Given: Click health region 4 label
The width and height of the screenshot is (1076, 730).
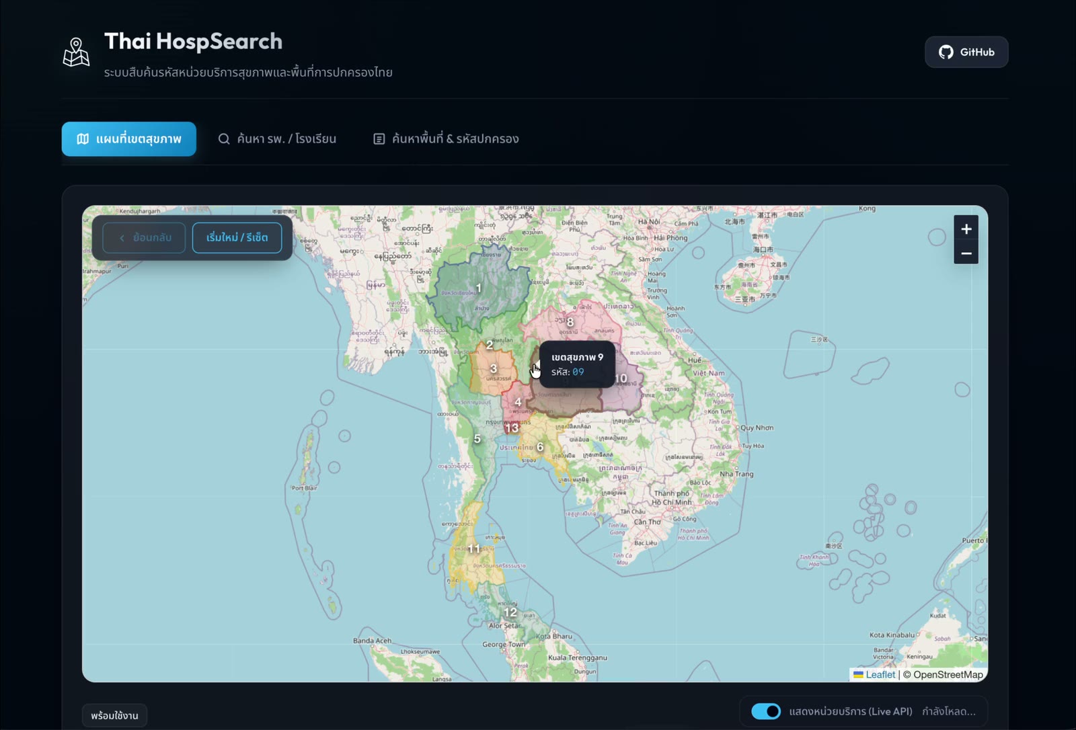Looking at the screenshot, I should (518, 402).
